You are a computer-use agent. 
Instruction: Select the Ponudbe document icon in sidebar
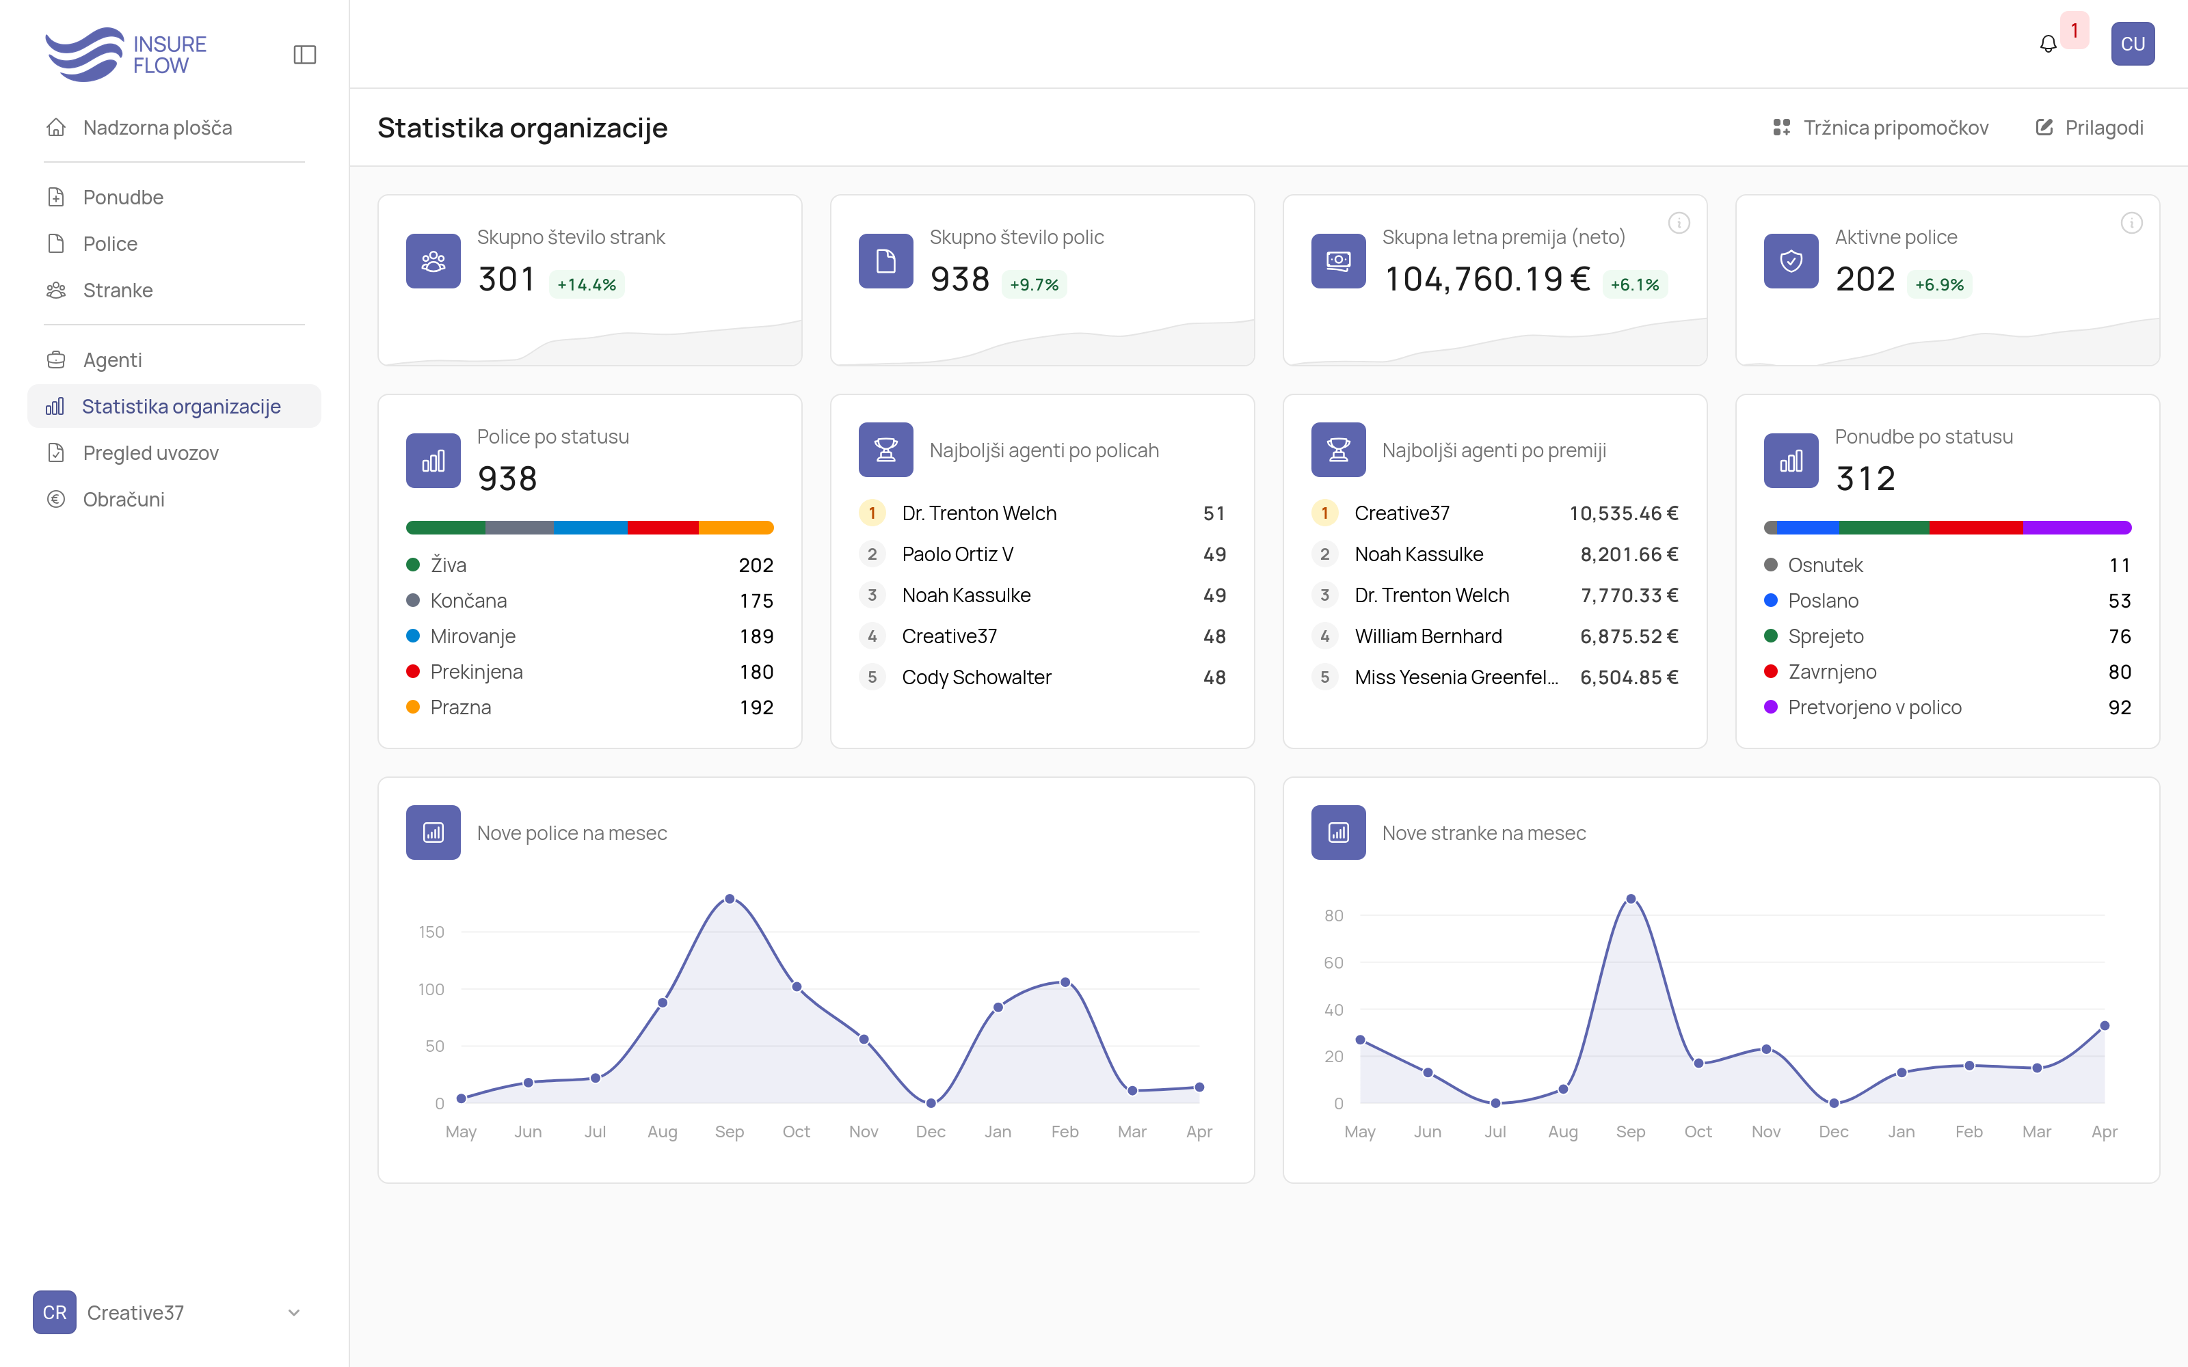point(56,197)
